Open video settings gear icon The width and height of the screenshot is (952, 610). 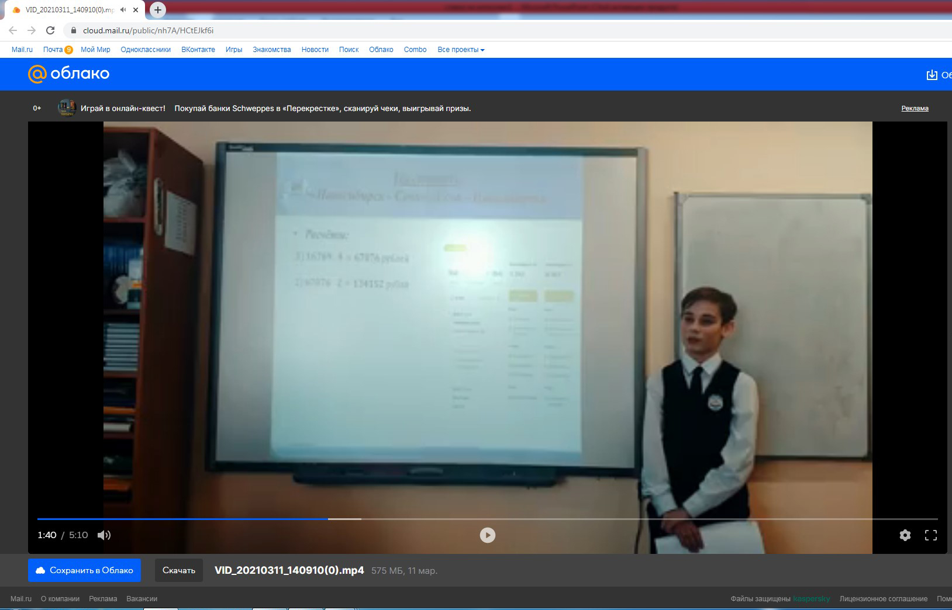905,535
